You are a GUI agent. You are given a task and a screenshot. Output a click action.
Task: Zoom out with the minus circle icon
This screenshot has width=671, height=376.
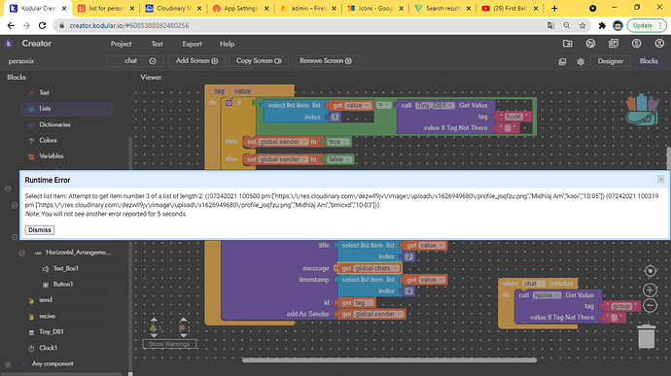650,305
